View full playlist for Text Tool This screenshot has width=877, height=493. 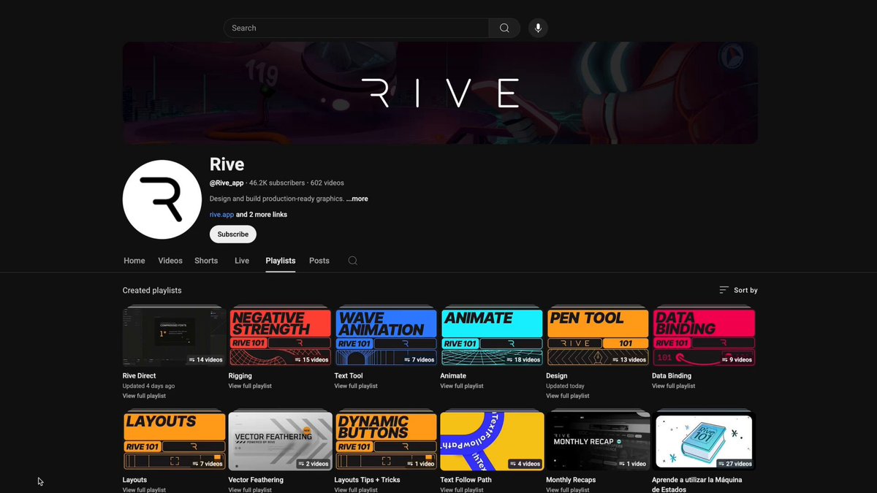pos(356,386)
